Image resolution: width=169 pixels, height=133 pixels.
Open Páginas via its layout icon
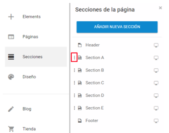pyautogui.click(x=11, y=37)
